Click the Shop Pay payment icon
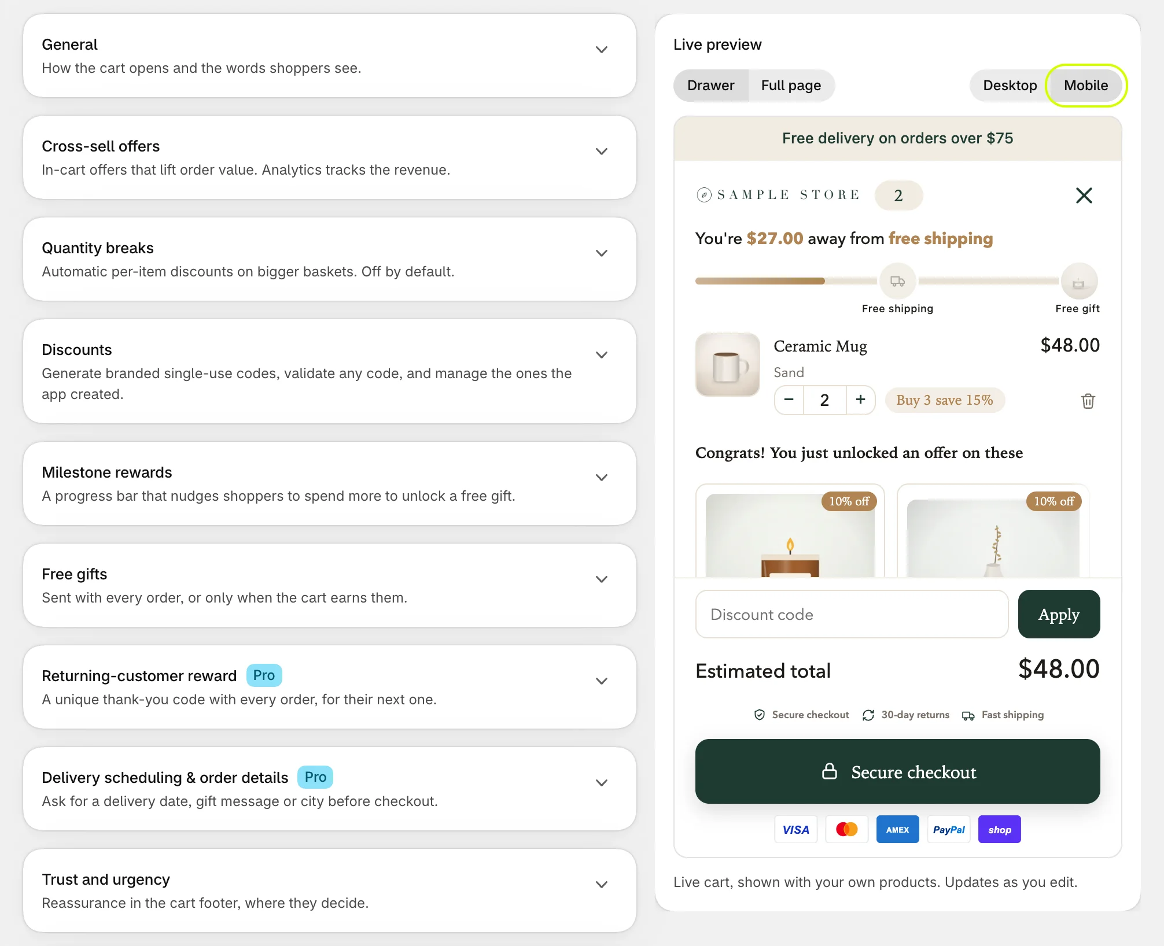1164x946 pixels. tap(999, 829)
